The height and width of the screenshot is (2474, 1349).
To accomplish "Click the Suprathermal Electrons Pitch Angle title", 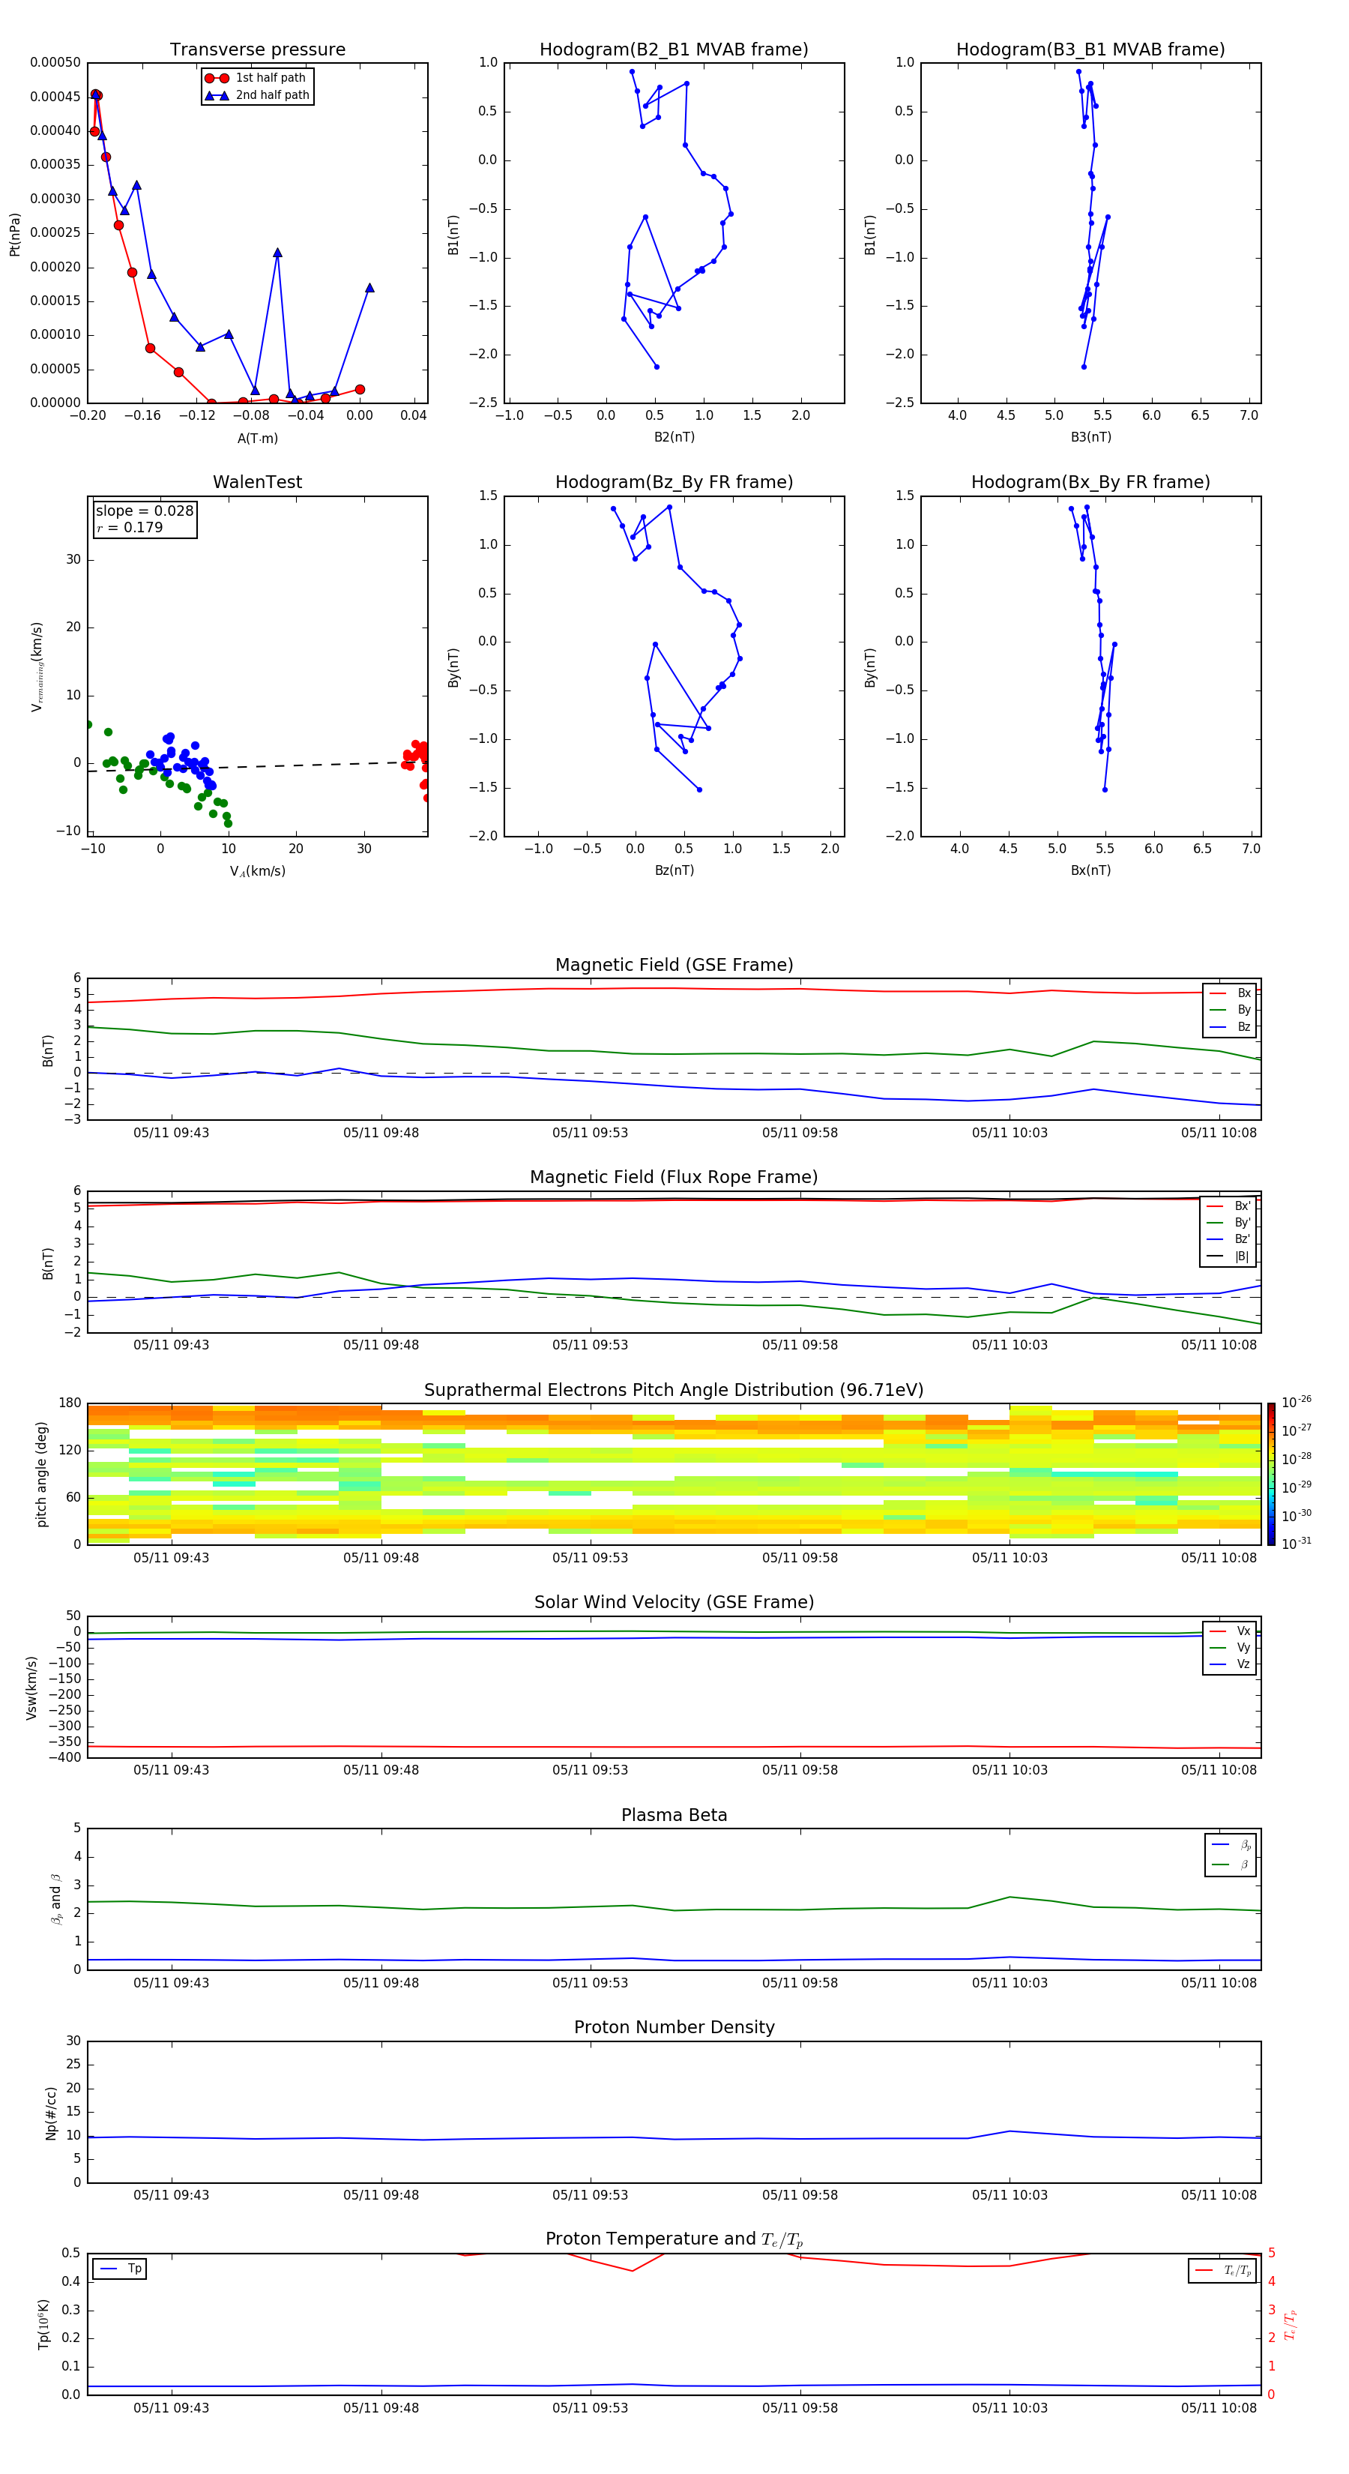I will pyautogui.click(x=674, y=1390).
